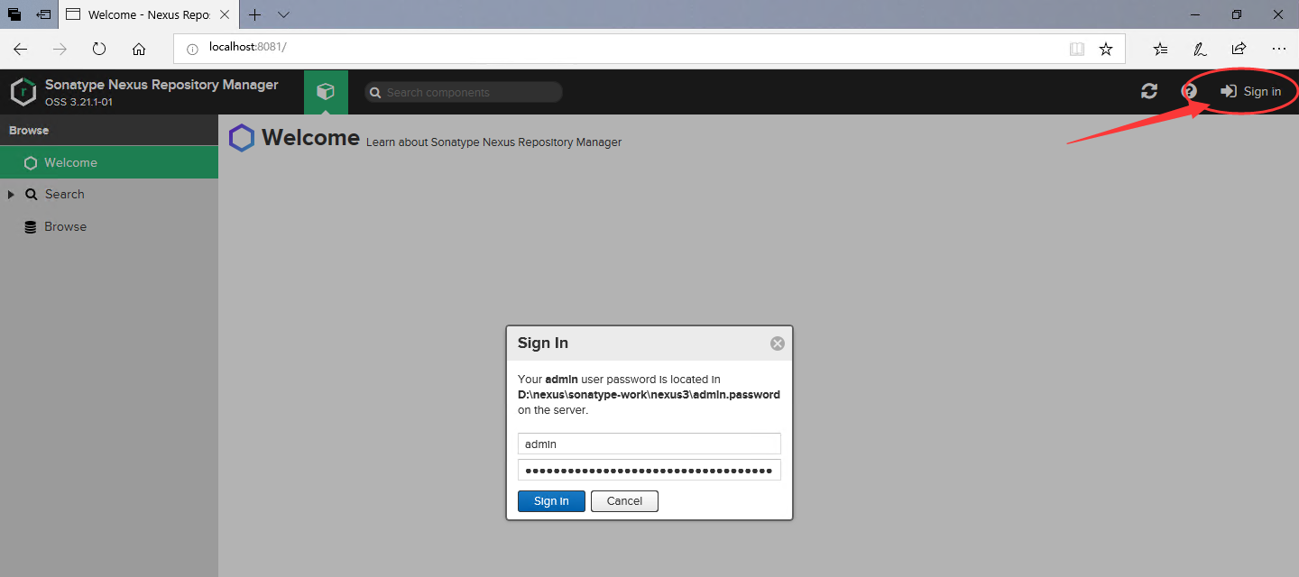Click the Browse sidebar header
Image resolution: width=1299 pixels, height=577 pixels.
point(109,131)
